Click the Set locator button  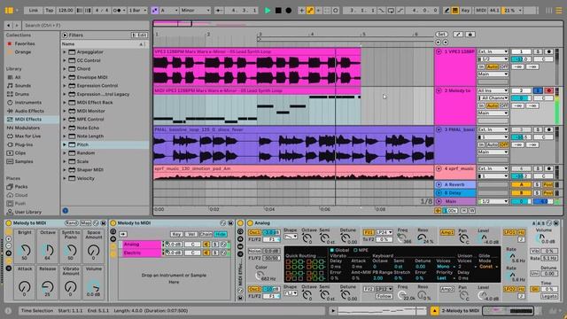441,35
